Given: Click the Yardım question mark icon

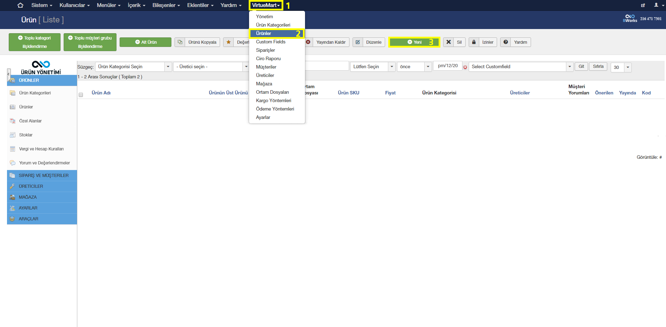Looking at the screenshot, I should click(505, 42).
